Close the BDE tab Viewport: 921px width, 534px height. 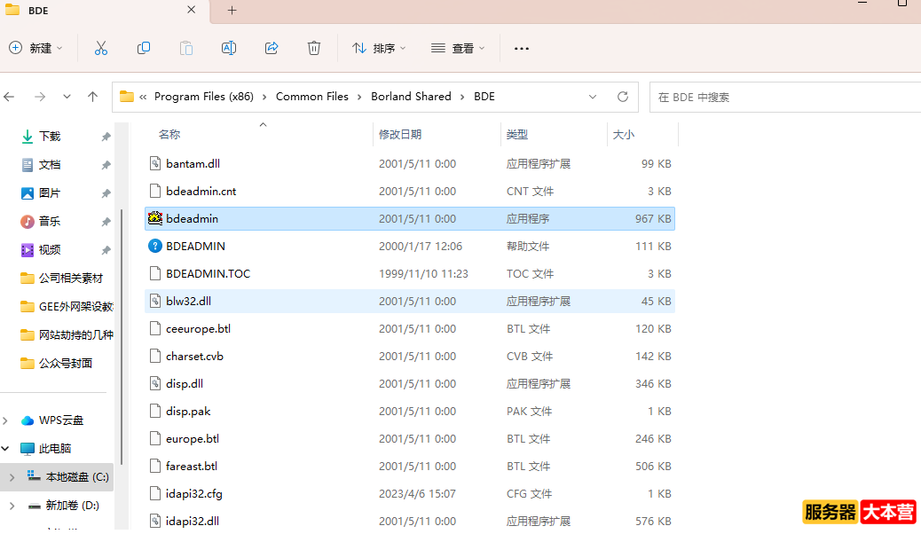tap(192, 10)
